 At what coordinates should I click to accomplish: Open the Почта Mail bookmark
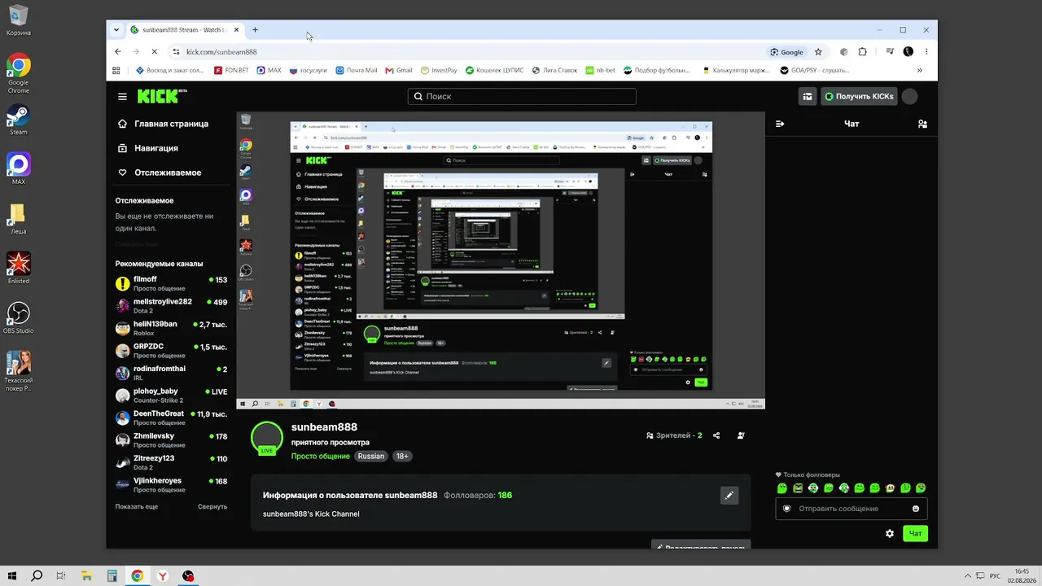(x=357, y=71)
